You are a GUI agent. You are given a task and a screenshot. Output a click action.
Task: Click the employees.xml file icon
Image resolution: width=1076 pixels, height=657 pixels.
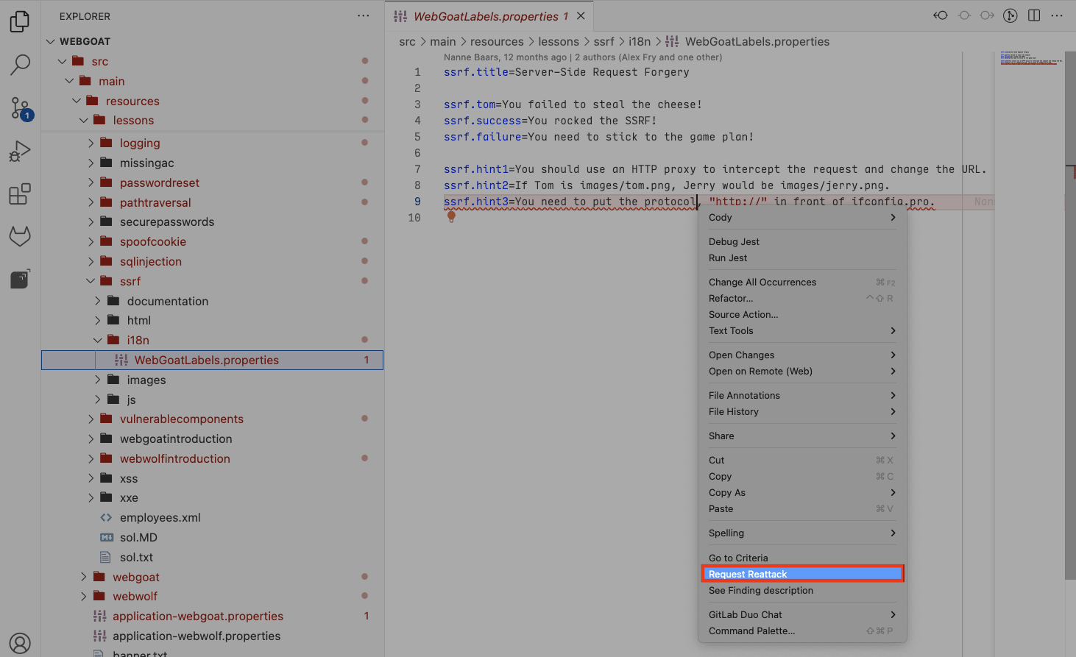[106, 517]
